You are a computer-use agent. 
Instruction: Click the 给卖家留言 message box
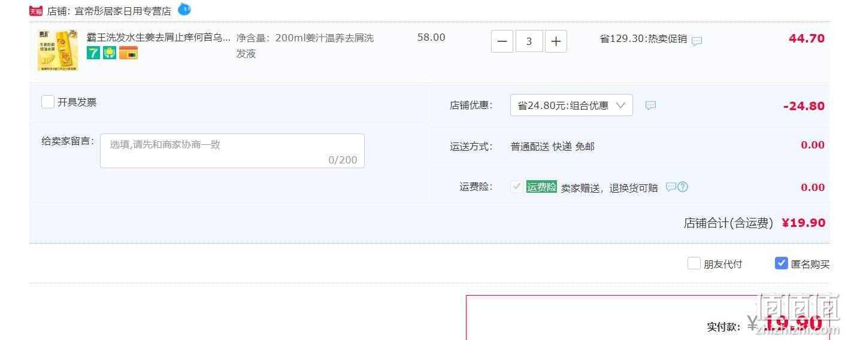[232, 151]
